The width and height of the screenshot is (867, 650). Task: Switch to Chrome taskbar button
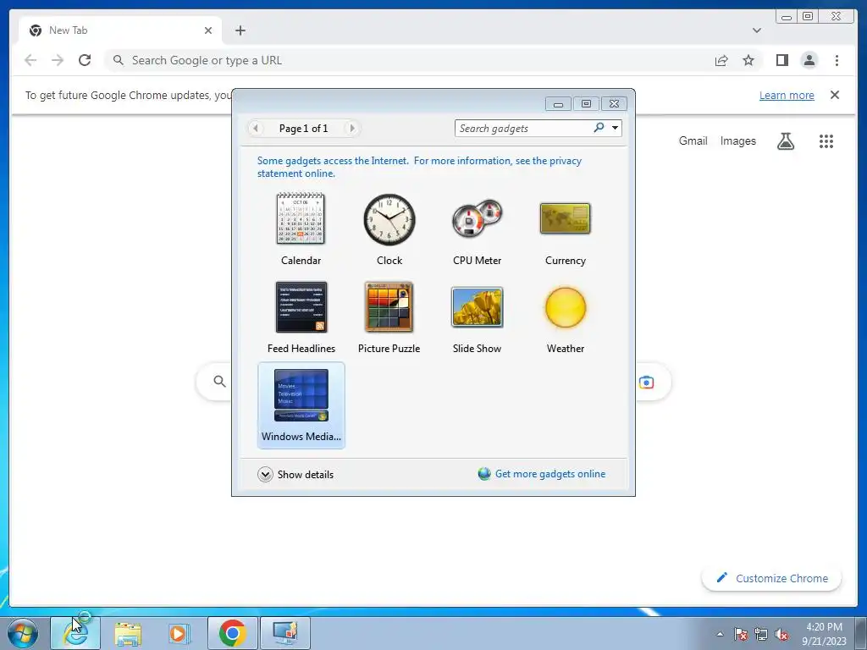click(233, 633)
